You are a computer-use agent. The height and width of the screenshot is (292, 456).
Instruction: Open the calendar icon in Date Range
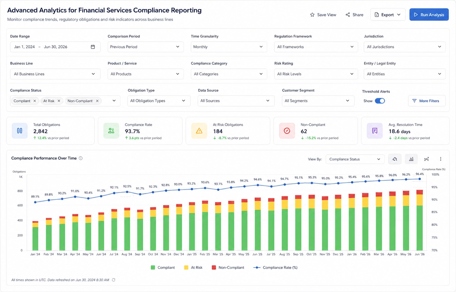click(x=93, y=47)
